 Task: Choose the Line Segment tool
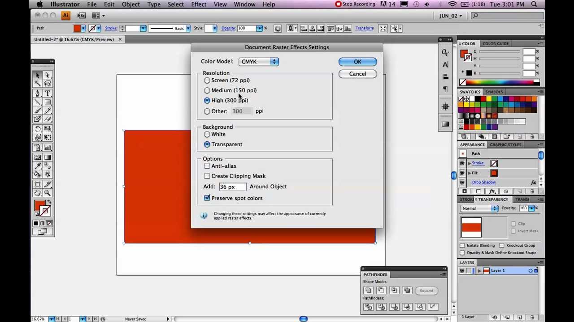(x=38, y=102)
